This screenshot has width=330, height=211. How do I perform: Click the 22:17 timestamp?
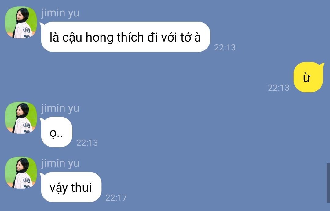(116, 198)
